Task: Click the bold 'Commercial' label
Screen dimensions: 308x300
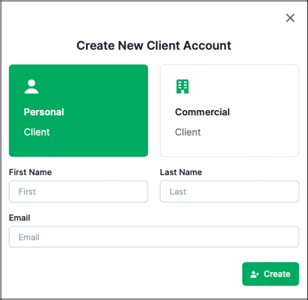Action: [203, 112]
